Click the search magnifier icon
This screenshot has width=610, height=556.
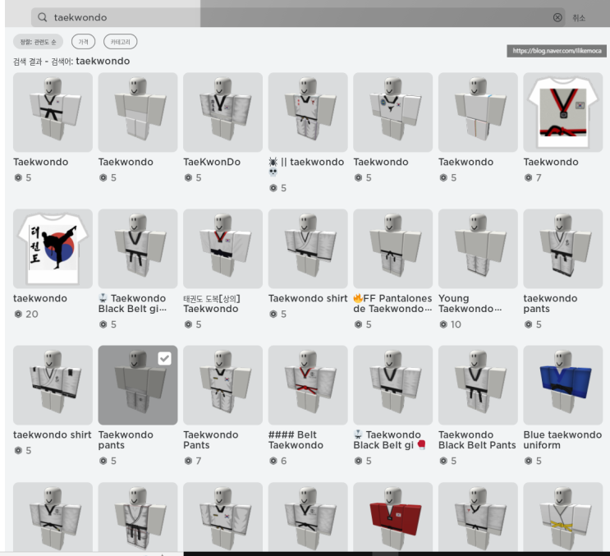[43, 17]
